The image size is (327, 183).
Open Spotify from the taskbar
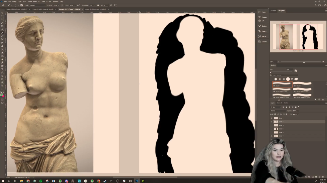[x=41, y=181]
